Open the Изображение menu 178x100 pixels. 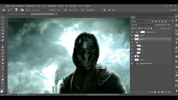tap(30, 6)
